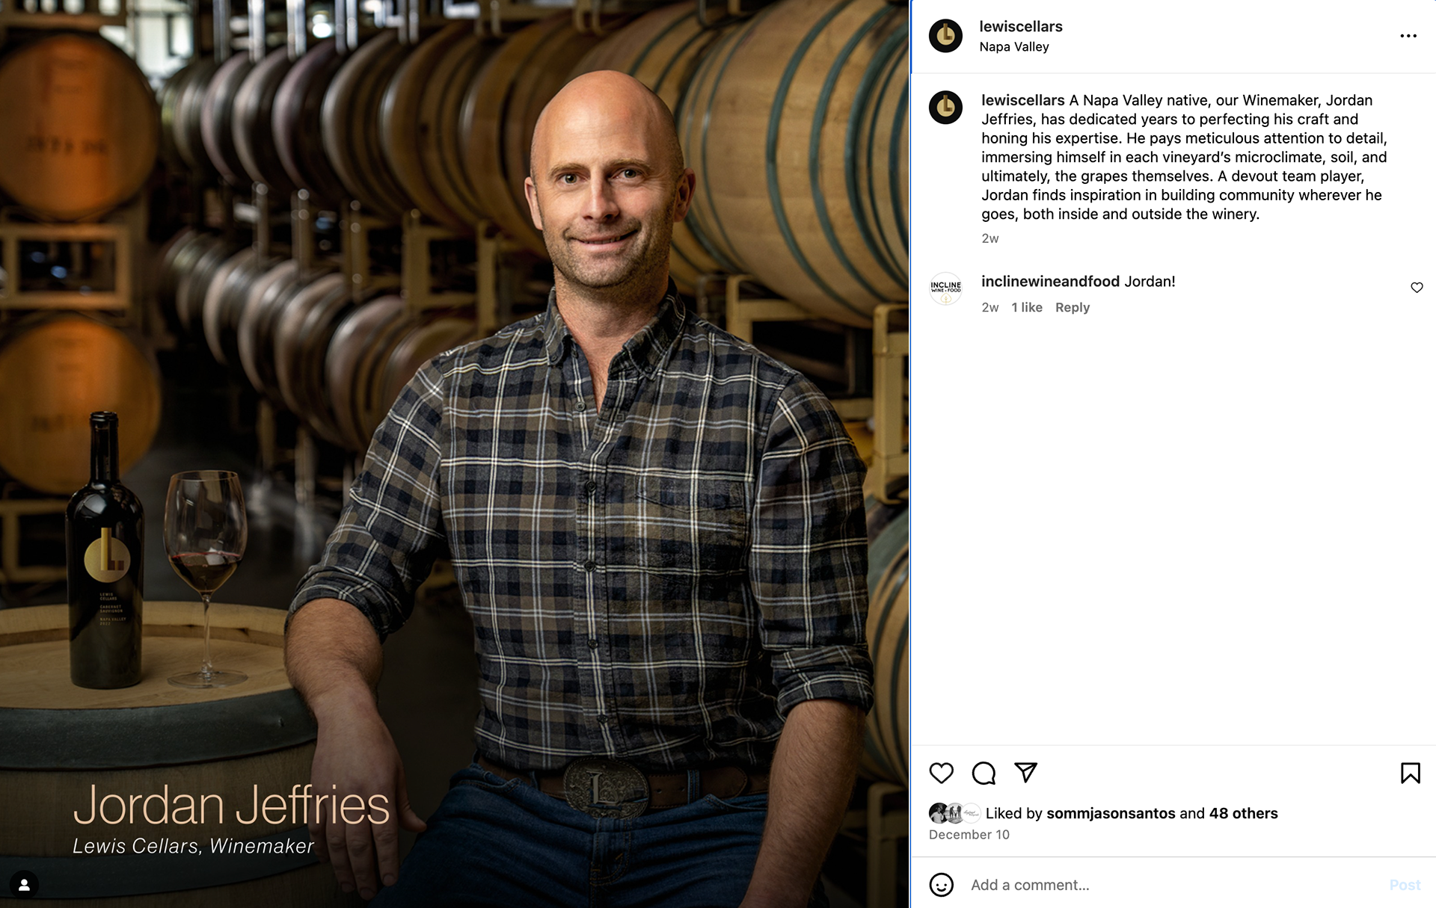This screenshot has width=1436, height=908.
Task: Click the Add a comment field
Action: (1174, 885)
